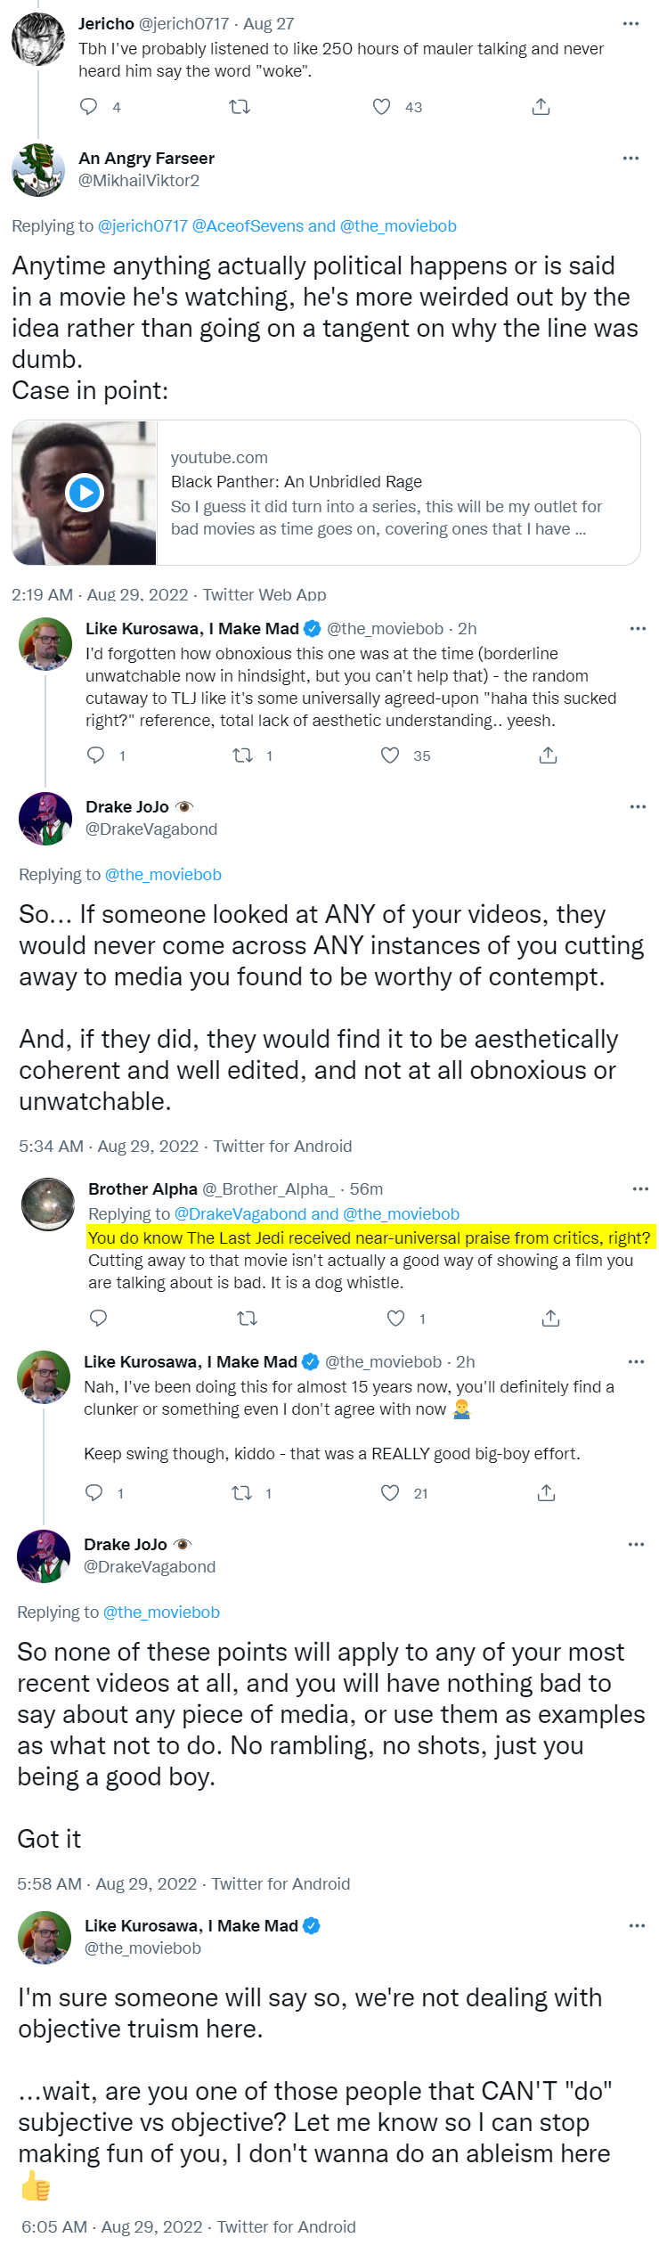Like Brother Alpha's reply
659x2262 pixels.
pos(396,1318)
